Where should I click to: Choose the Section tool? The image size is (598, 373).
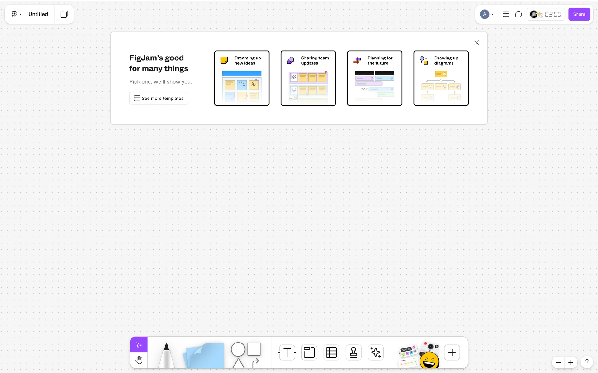point(309,352)
